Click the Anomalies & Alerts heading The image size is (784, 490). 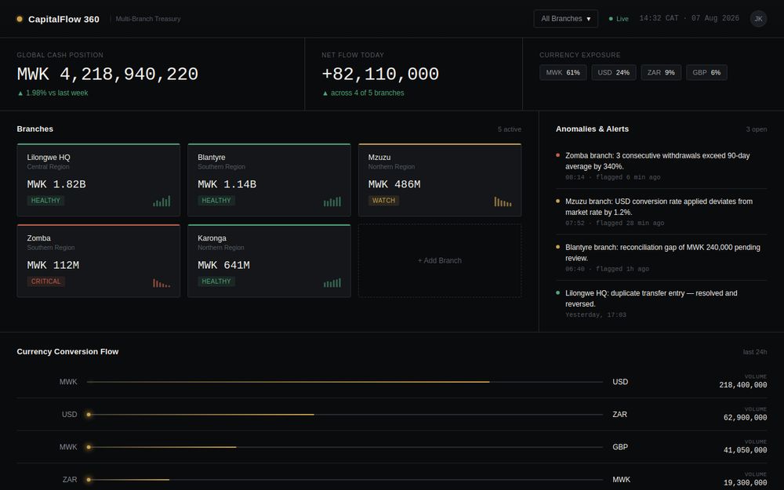592,129
